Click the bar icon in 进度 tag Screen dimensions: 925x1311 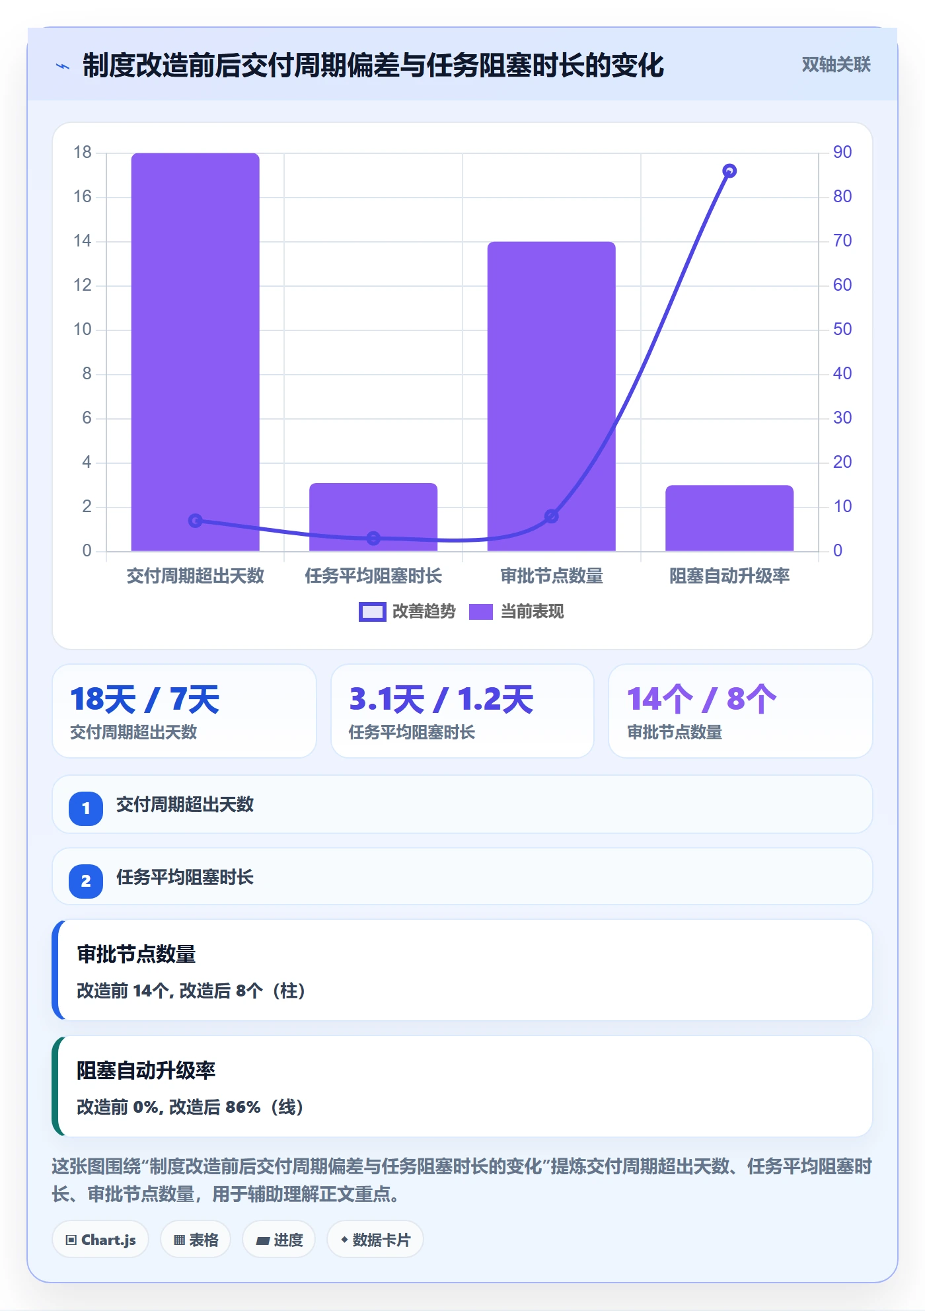[x=262, y=1241]
